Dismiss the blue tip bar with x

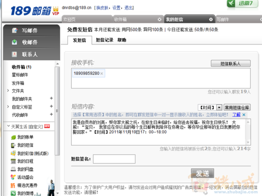click(x=244, y=115)
